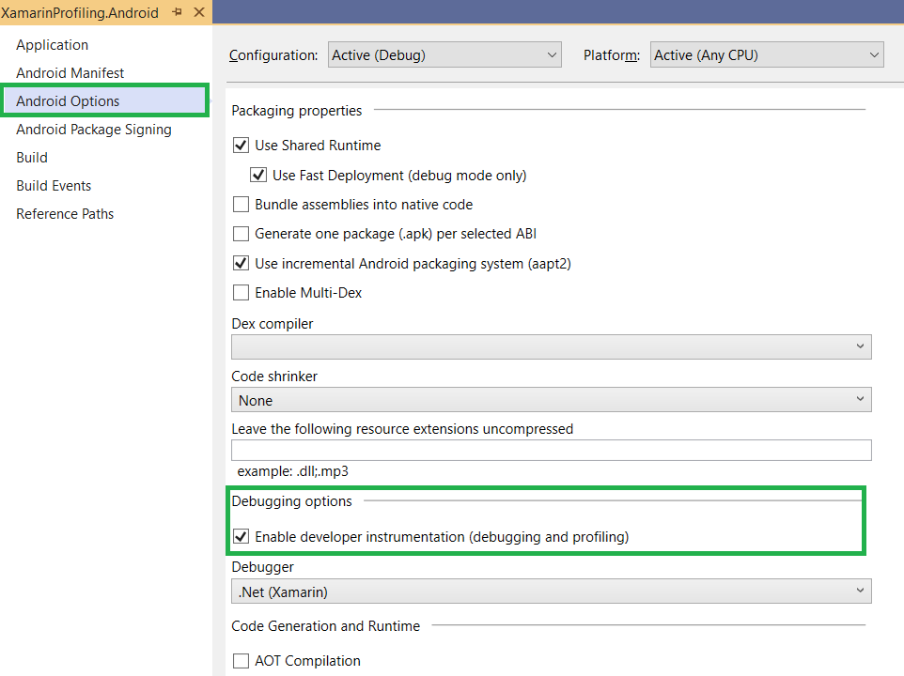Open the Application settings page
The image size is (904, 676).
click(53, 45)
